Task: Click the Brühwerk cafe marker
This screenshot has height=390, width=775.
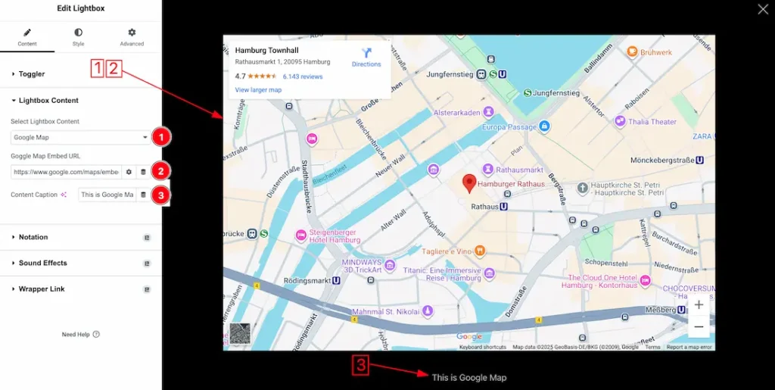Action: click(x=632, y=51)
